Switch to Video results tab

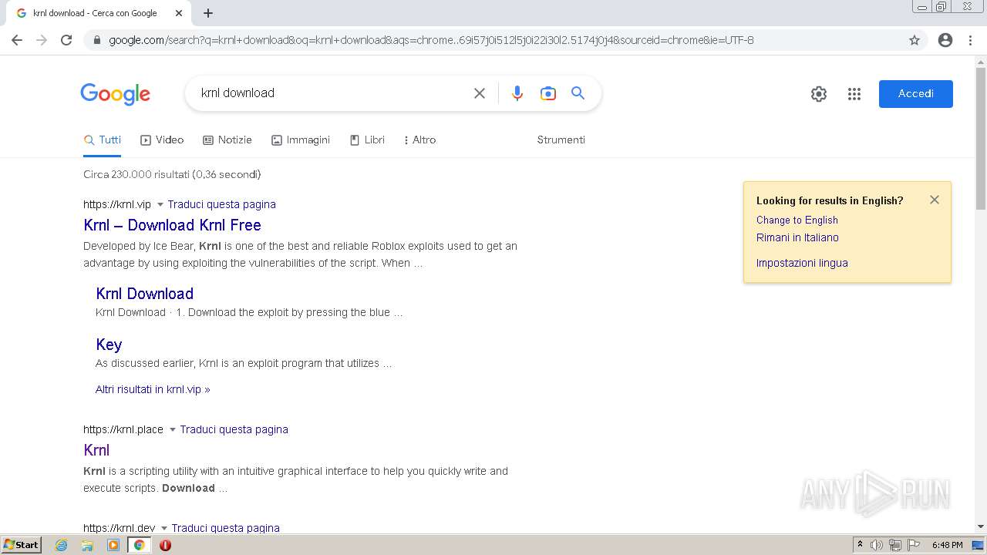point(162,140)
